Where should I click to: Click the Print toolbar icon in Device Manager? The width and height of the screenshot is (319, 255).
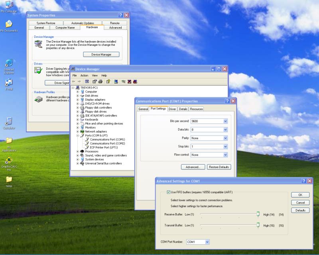(x=100, y=82)
